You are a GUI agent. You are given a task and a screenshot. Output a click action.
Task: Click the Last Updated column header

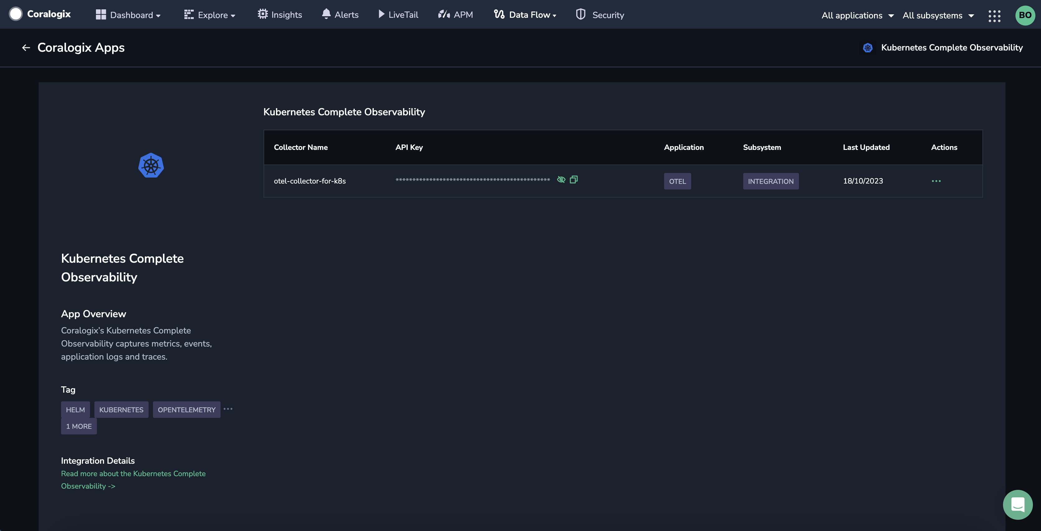tap(866, 147)
